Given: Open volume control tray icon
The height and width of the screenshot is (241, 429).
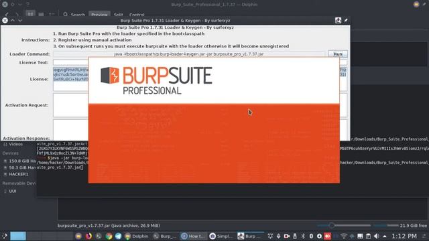Looking at the screenshot, I should click(x=377, y=236).
